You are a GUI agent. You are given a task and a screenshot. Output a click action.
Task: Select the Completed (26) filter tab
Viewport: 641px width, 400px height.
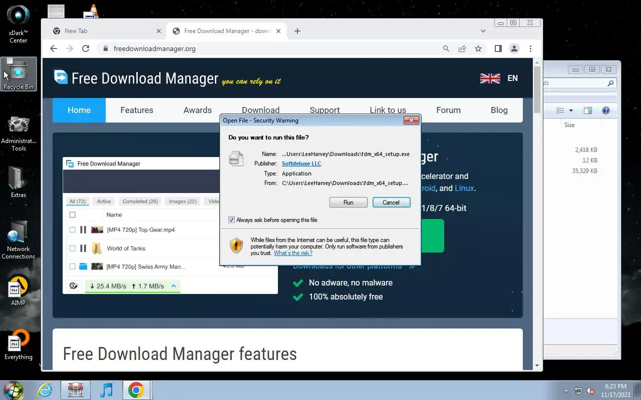(x=140, y=201)
